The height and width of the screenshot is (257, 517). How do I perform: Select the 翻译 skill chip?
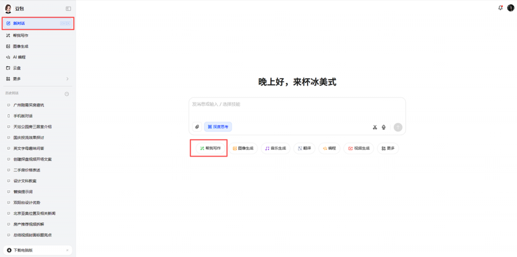[x=304, y=149]
